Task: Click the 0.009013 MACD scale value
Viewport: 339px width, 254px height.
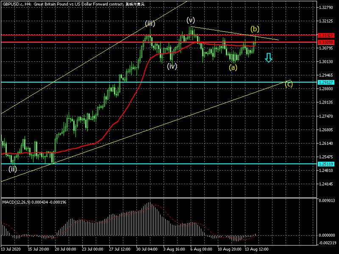Action: pos(327,201)
